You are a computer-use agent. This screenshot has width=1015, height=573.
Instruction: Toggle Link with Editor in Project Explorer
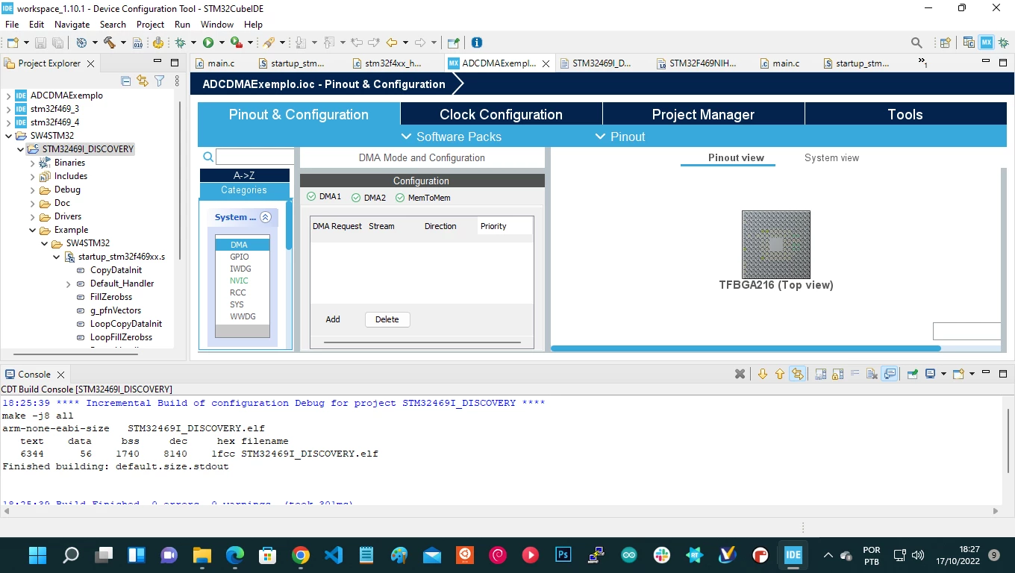click(143, 81)
